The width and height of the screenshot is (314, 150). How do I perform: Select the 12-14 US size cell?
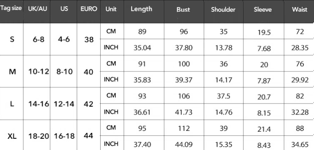click(x=64, y=104)
